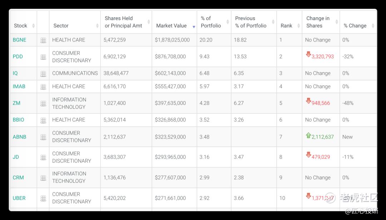The image size is (386, 220).
Task: Open the grid icon in JD row
Action: click(43, 157)
